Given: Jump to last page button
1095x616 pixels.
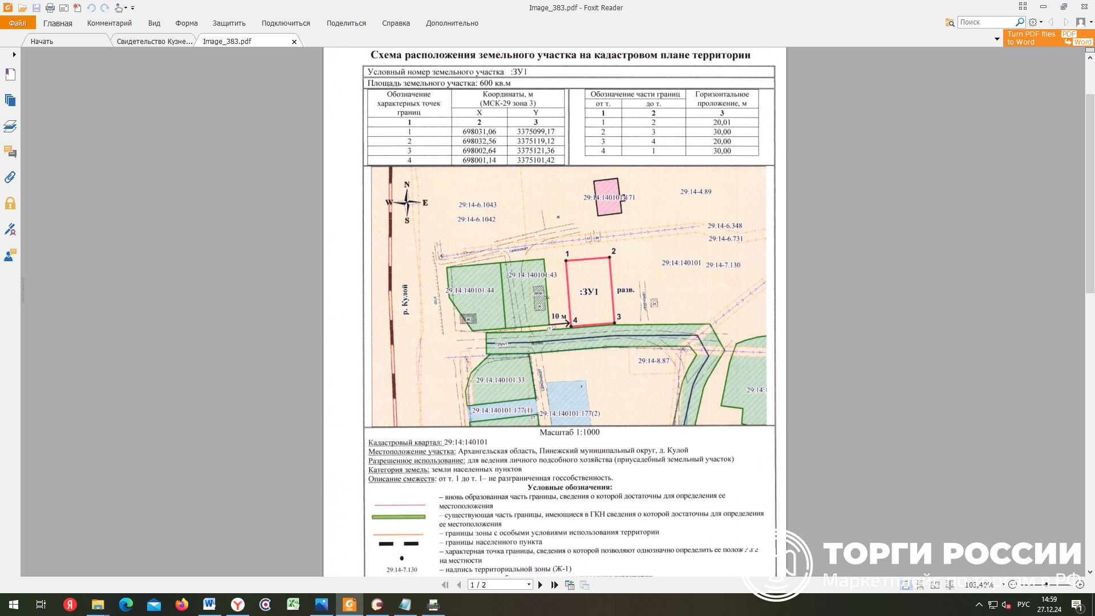Looking at the screenshot, I should [554, 585].
